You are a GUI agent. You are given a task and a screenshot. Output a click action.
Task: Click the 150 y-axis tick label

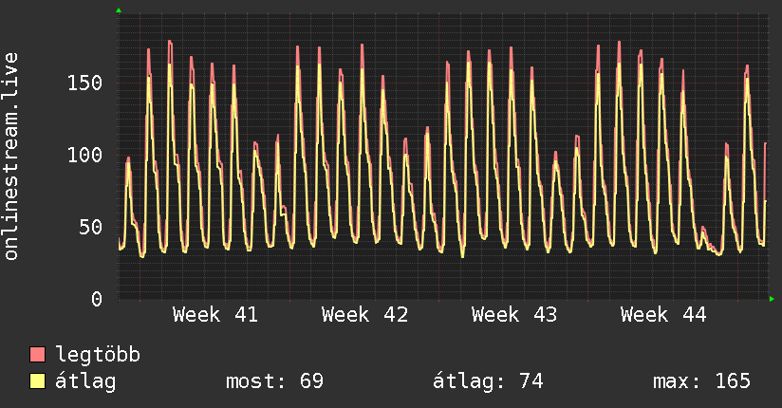pos(84,83)
